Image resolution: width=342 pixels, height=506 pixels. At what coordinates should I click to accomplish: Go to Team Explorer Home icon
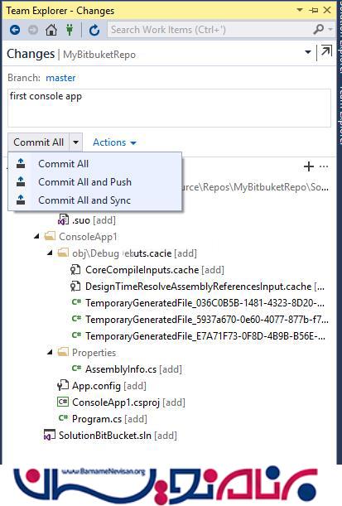coord(51,30)
